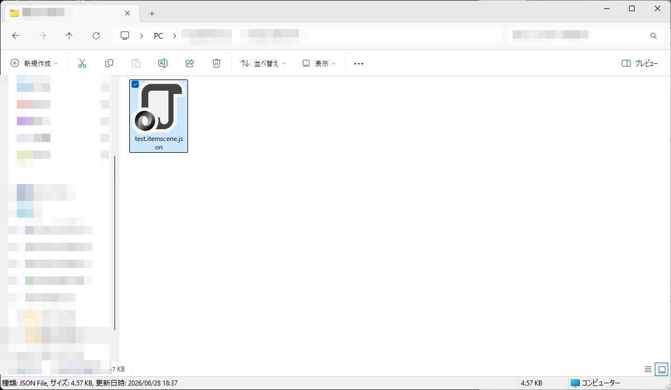The height and width of the screenshot is (390, 671).
Task: Uncheck the test.itemscene.json selection checkbox
Action: click(135, 84)
